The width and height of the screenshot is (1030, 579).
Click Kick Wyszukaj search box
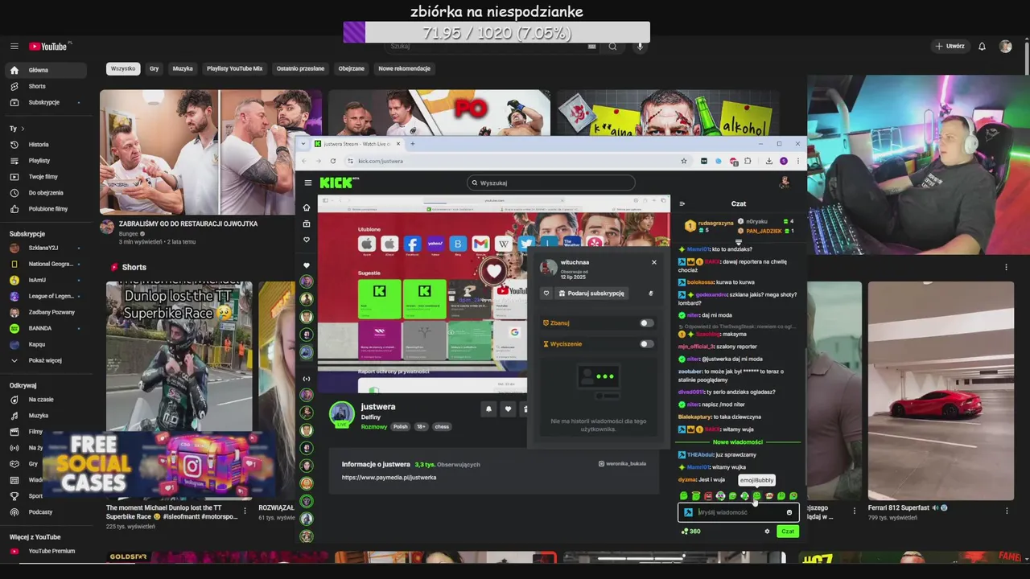[x=551, y=183]
